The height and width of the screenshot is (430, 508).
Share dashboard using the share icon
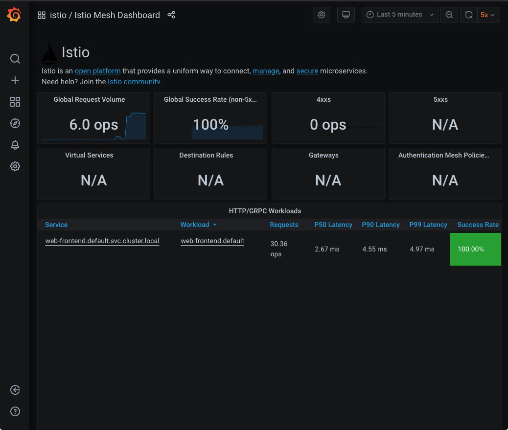171,15
